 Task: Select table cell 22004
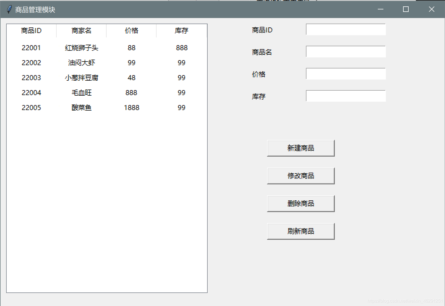coord(31,93)
